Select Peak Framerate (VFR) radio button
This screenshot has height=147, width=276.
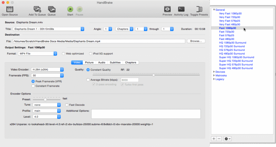[33, 81]
